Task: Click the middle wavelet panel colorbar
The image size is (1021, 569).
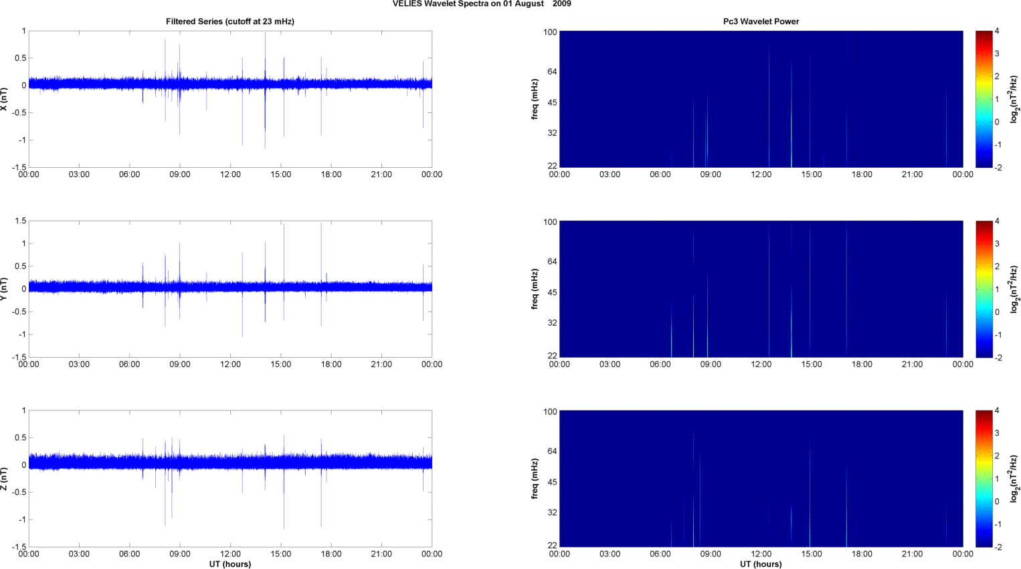Action: (x=984, y=289)
